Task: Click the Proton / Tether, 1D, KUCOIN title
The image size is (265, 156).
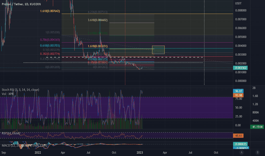Action: pos(21,4)
